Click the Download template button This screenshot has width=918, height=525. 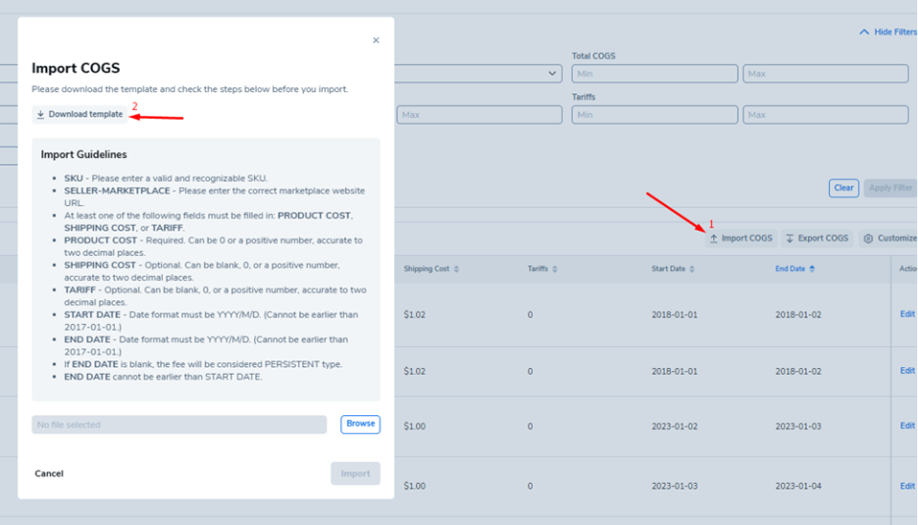(x=79, y=115)
